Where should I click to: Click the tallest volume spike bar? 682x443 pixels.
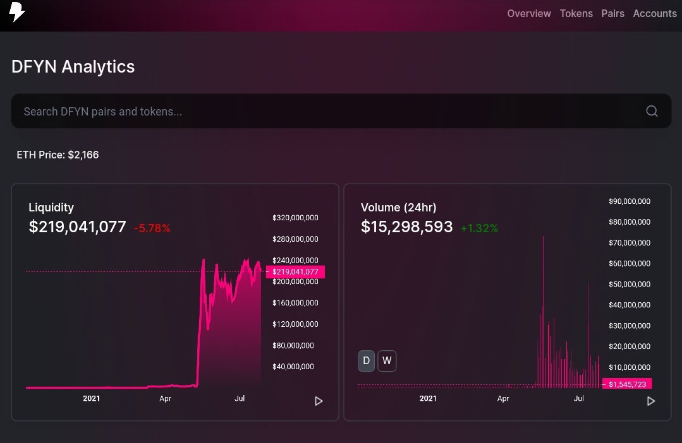click(543, 312)
